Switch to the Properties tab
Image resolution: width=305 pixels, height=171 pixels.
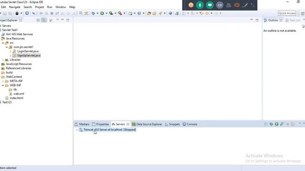pyautogui.click(x=101, y=124)
